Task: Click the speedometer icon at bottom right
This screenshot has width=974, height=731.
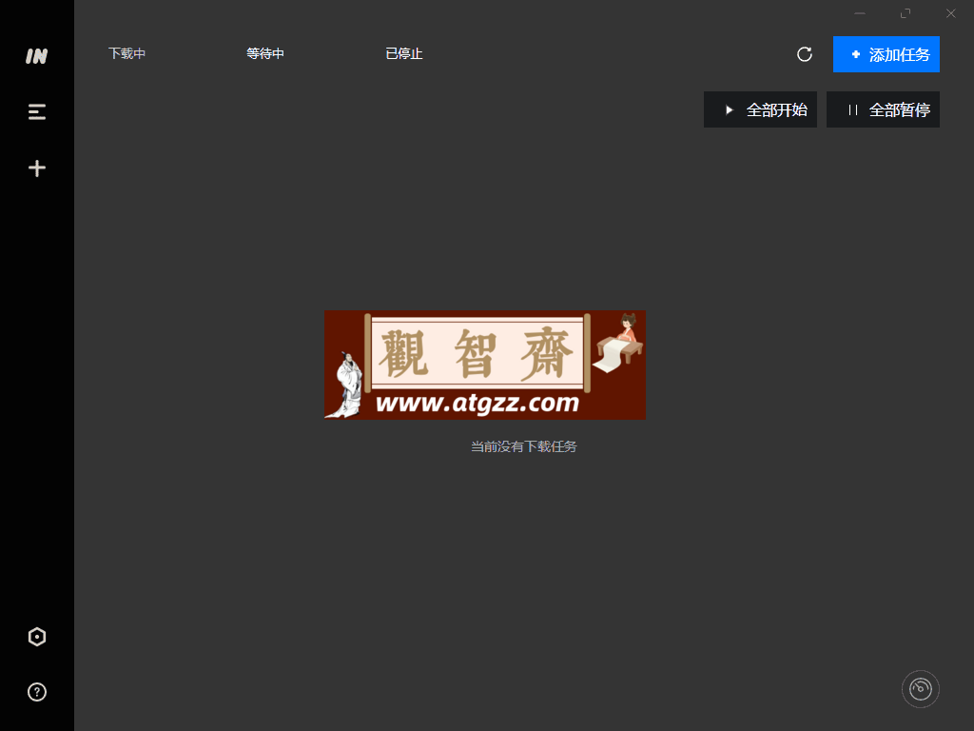Action: tap(920, 689)
